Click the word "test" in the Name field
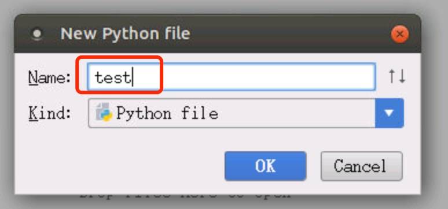The image size is (448, 209). click(x=112, y=77)
